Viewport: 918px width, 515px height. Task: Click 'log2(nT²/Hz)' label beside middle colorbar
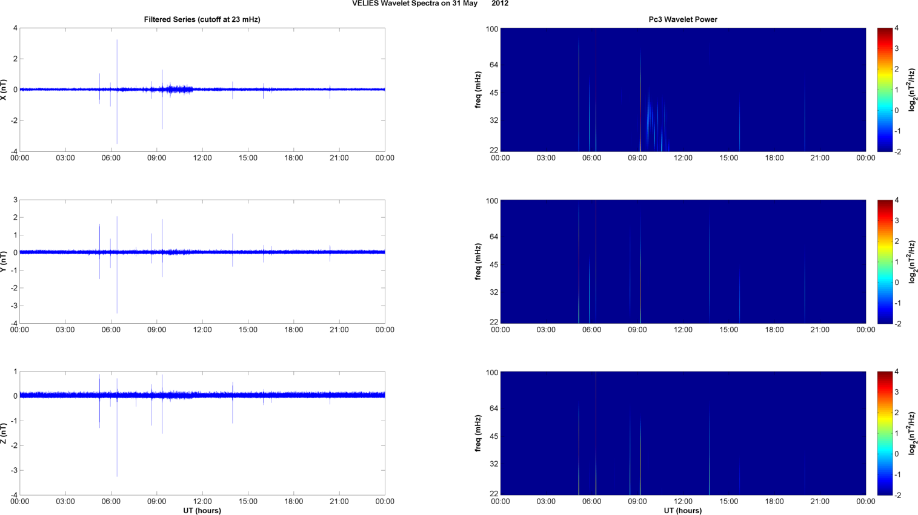(x=912, y=261)
